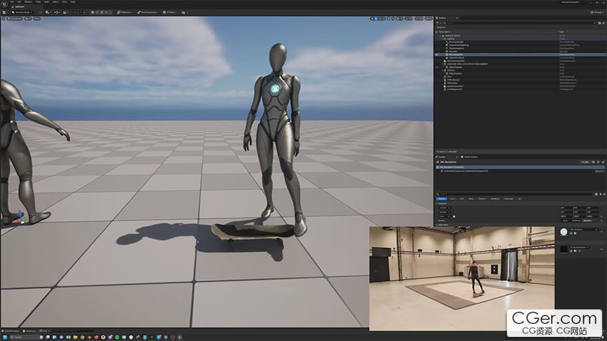This screenshot has height=341, width=607.
Task: Open the Pixel Streaming dropdown
Action: pos(148,12)
